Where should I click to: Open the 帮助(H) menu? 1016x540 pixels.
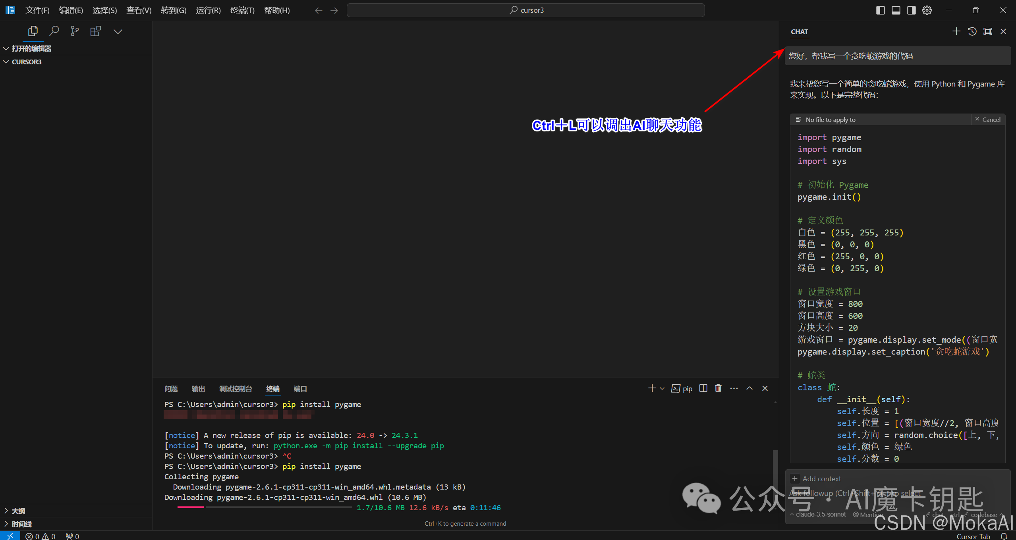[x=277, y=10]
